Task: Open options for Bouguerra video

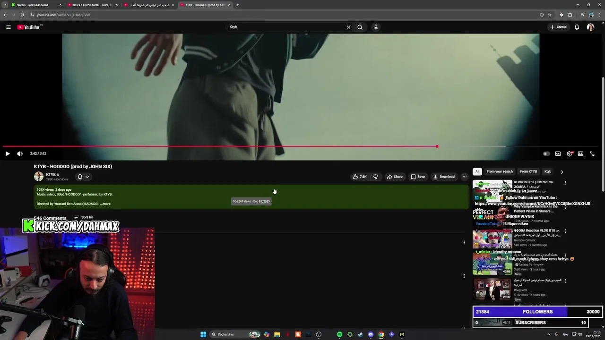Action: coord(566,280)
